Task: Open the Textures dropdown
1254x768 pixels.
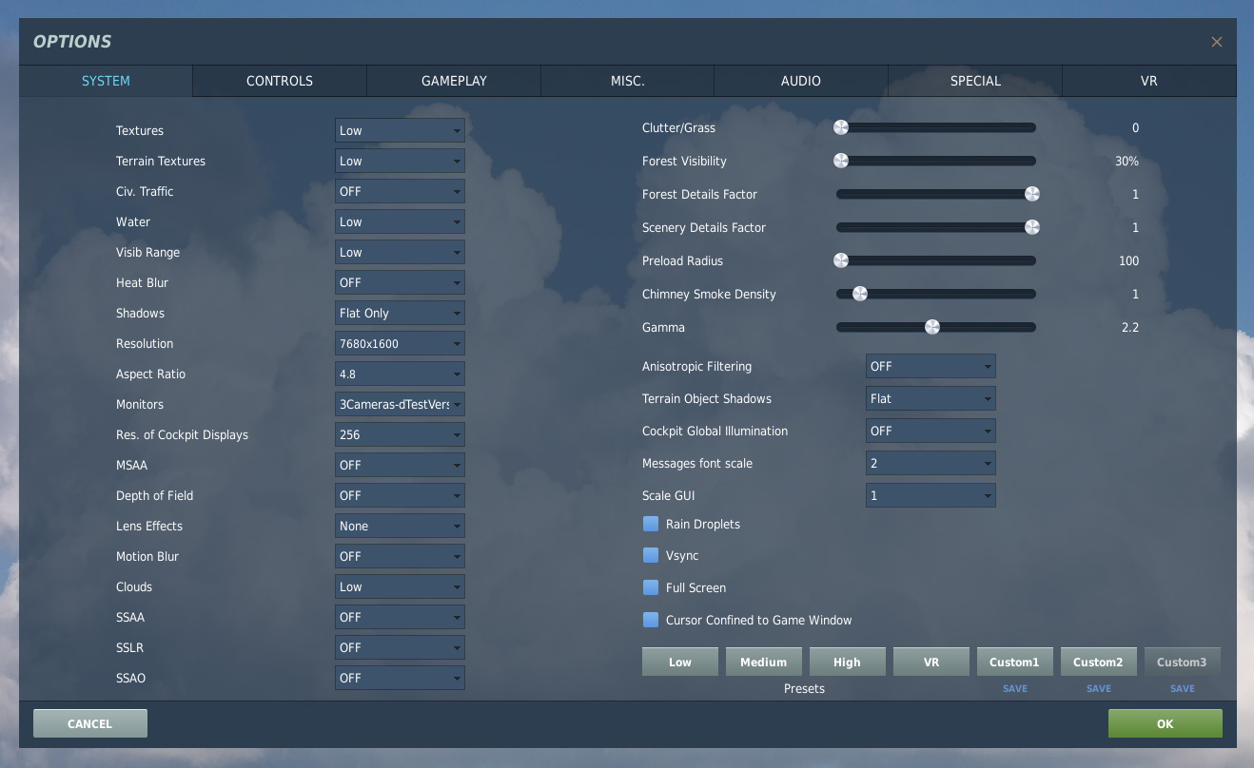Action: click(x=400, y=130)
